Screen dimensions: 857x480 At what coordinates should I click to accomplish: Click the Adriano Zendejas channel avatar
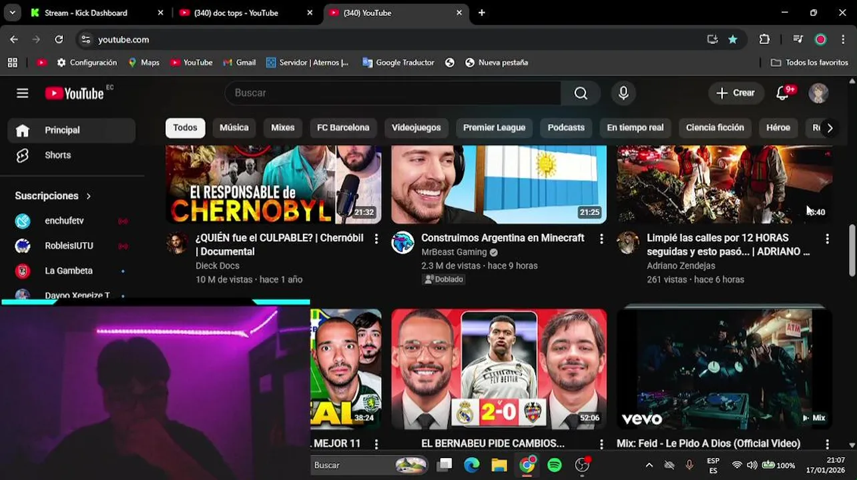coord(628,243)
